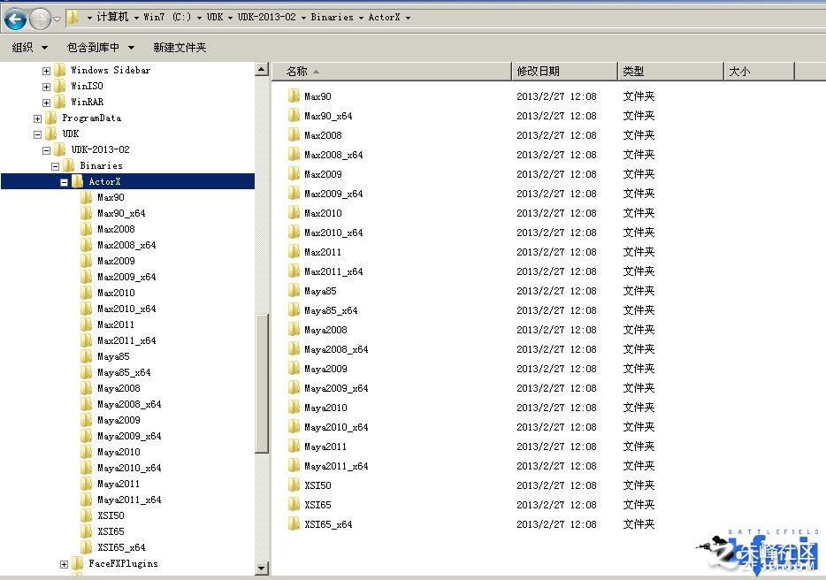This screenshot has height=580, width=826.
Task: Expand the FaceFXPlugins tree node
Action: tap(64, 564)
